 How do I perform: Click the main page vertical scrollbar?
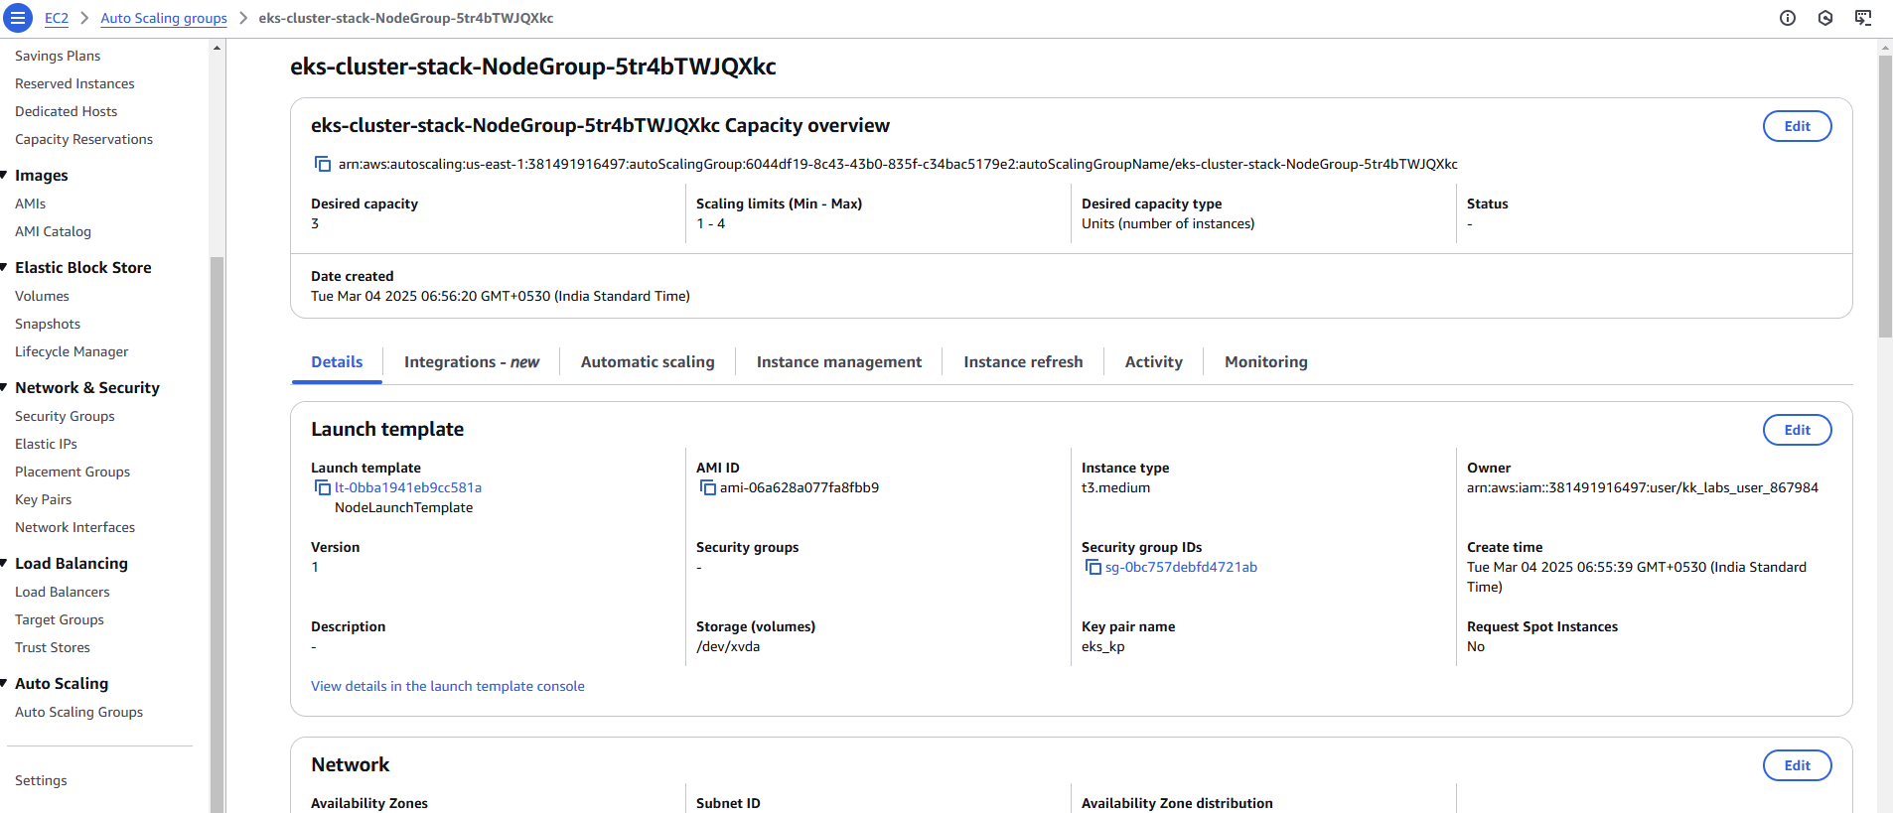click(1885, 199)
